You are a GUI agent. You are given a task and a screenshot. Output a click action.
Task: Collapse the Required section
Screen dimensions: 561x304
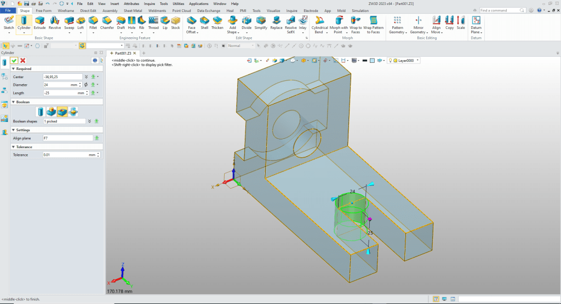[x=13, y=69]
